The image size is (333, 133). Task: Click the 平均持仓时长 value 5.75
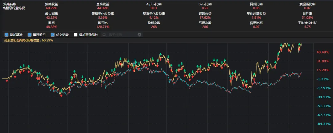[x=307, y=27]
